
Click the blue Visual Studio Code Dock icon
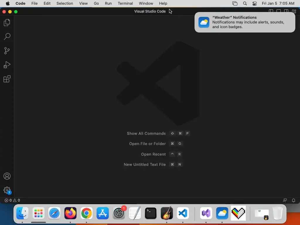(183, 213)
